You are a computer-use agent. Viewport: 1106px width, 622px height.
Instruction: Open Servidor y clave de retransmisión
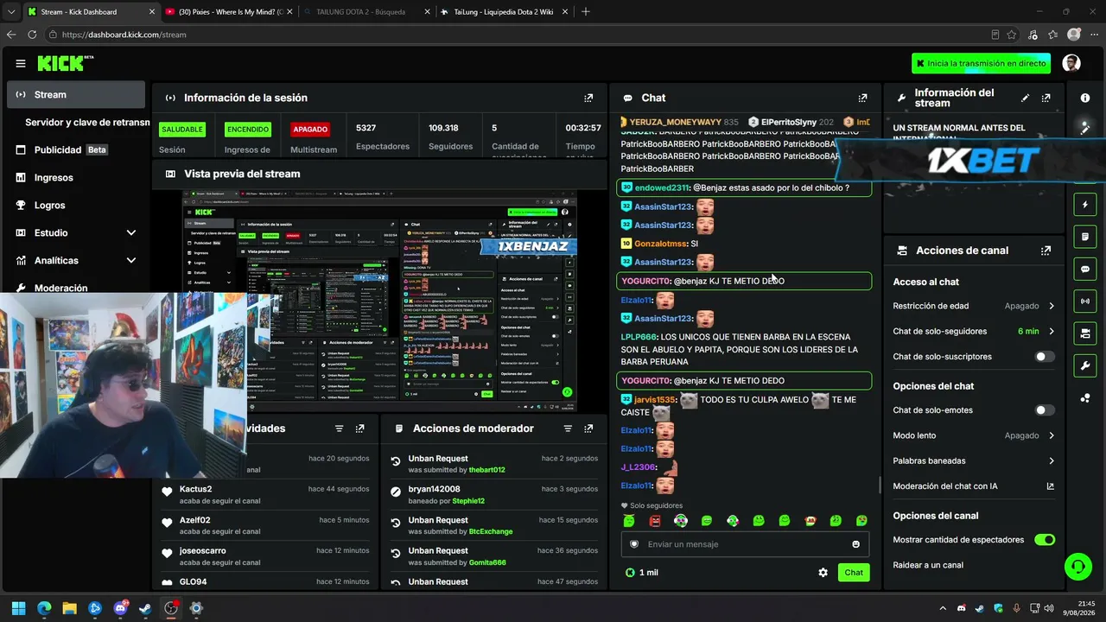(x=87, y=123)
